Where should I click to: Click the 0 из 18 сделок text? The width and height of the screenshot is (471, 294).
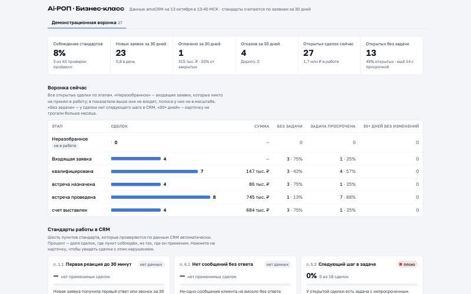334,276
